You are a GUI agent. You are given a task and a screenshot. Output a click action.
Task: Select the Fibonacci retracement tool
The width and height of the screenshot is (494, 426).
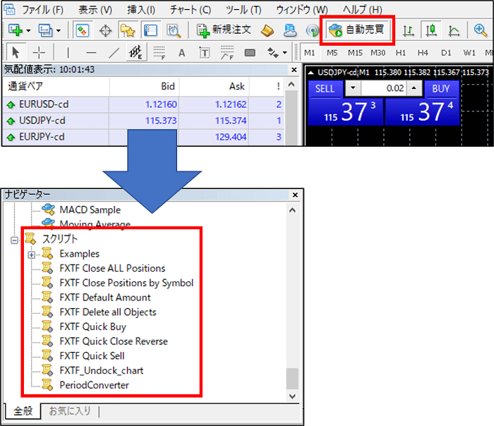(x=159, y=53)
